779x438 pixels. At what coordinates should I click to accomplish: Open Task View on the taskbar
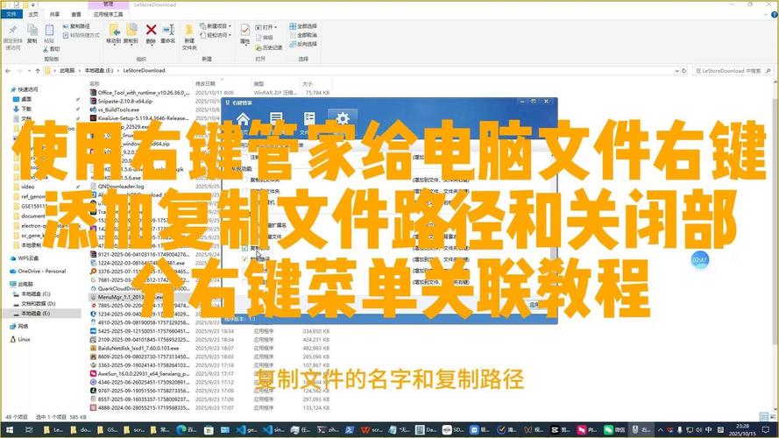[29, 429]
